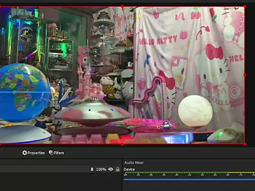
Task: Toggle the source lock icon
Action: coord(117,169)
